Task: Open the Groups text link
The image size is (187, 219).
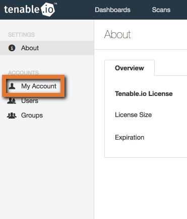Action: (x=32, y=116)
